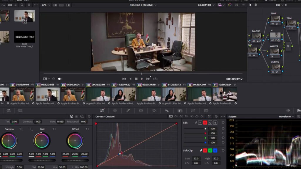
Task: Open the Power Window palette
Action: coord(141,111)
